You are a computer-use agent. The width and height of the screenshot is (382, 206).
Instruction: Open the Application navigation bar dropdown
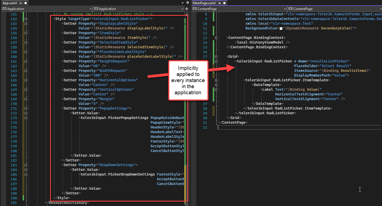pyautogui.click(x=90, y=9)
